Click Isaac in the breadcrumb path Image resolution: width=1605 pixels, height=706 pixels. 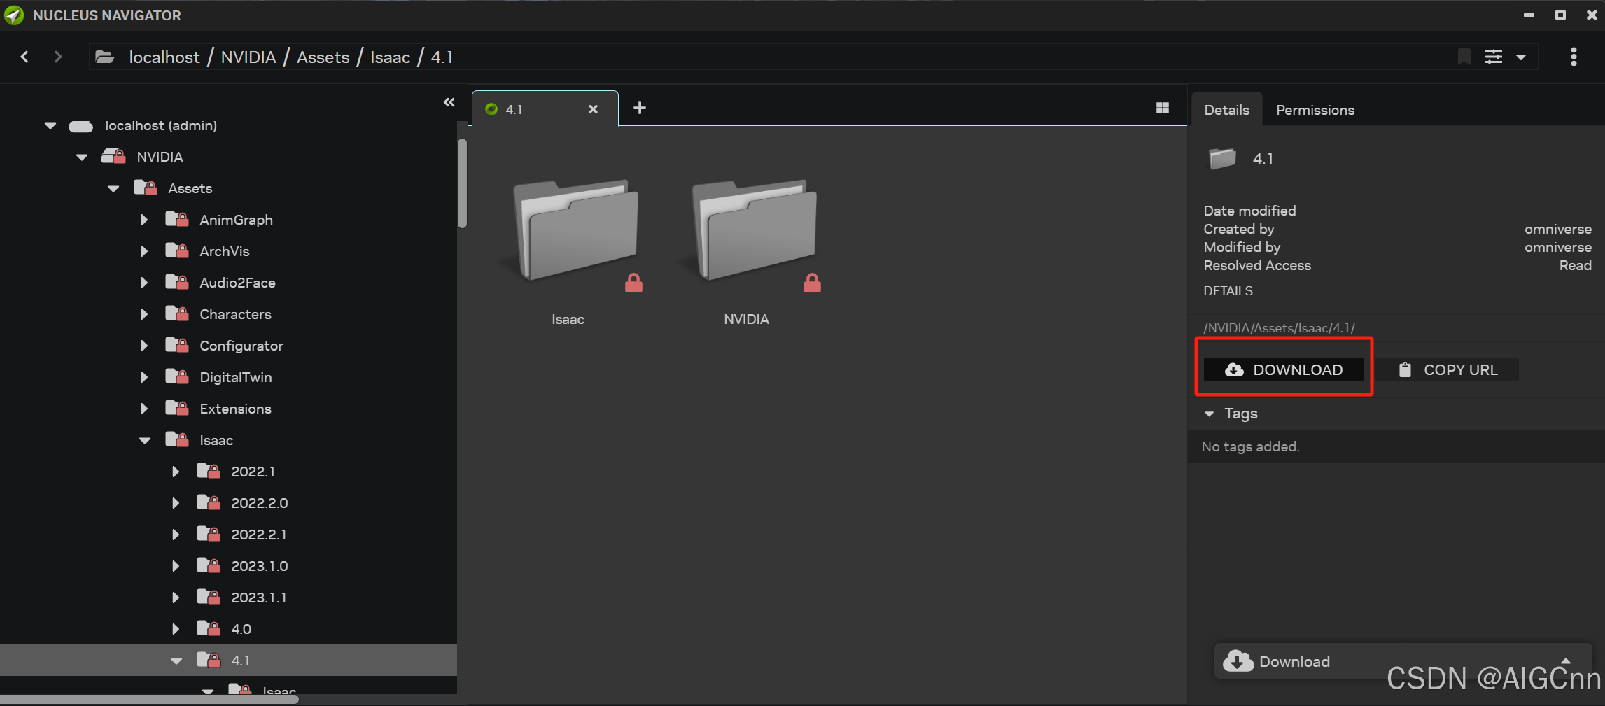(390, 57)
